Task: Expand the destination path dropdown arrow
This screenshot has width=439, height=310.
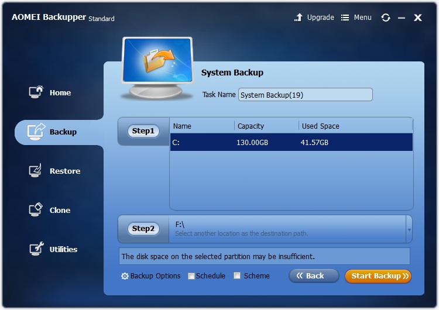Action: [x=409, y=229]
